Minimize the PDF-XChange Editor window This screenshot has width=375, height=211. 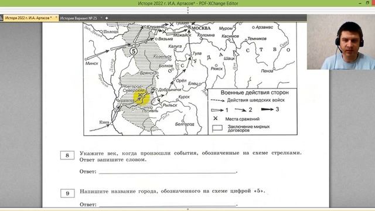pos(360,3)
